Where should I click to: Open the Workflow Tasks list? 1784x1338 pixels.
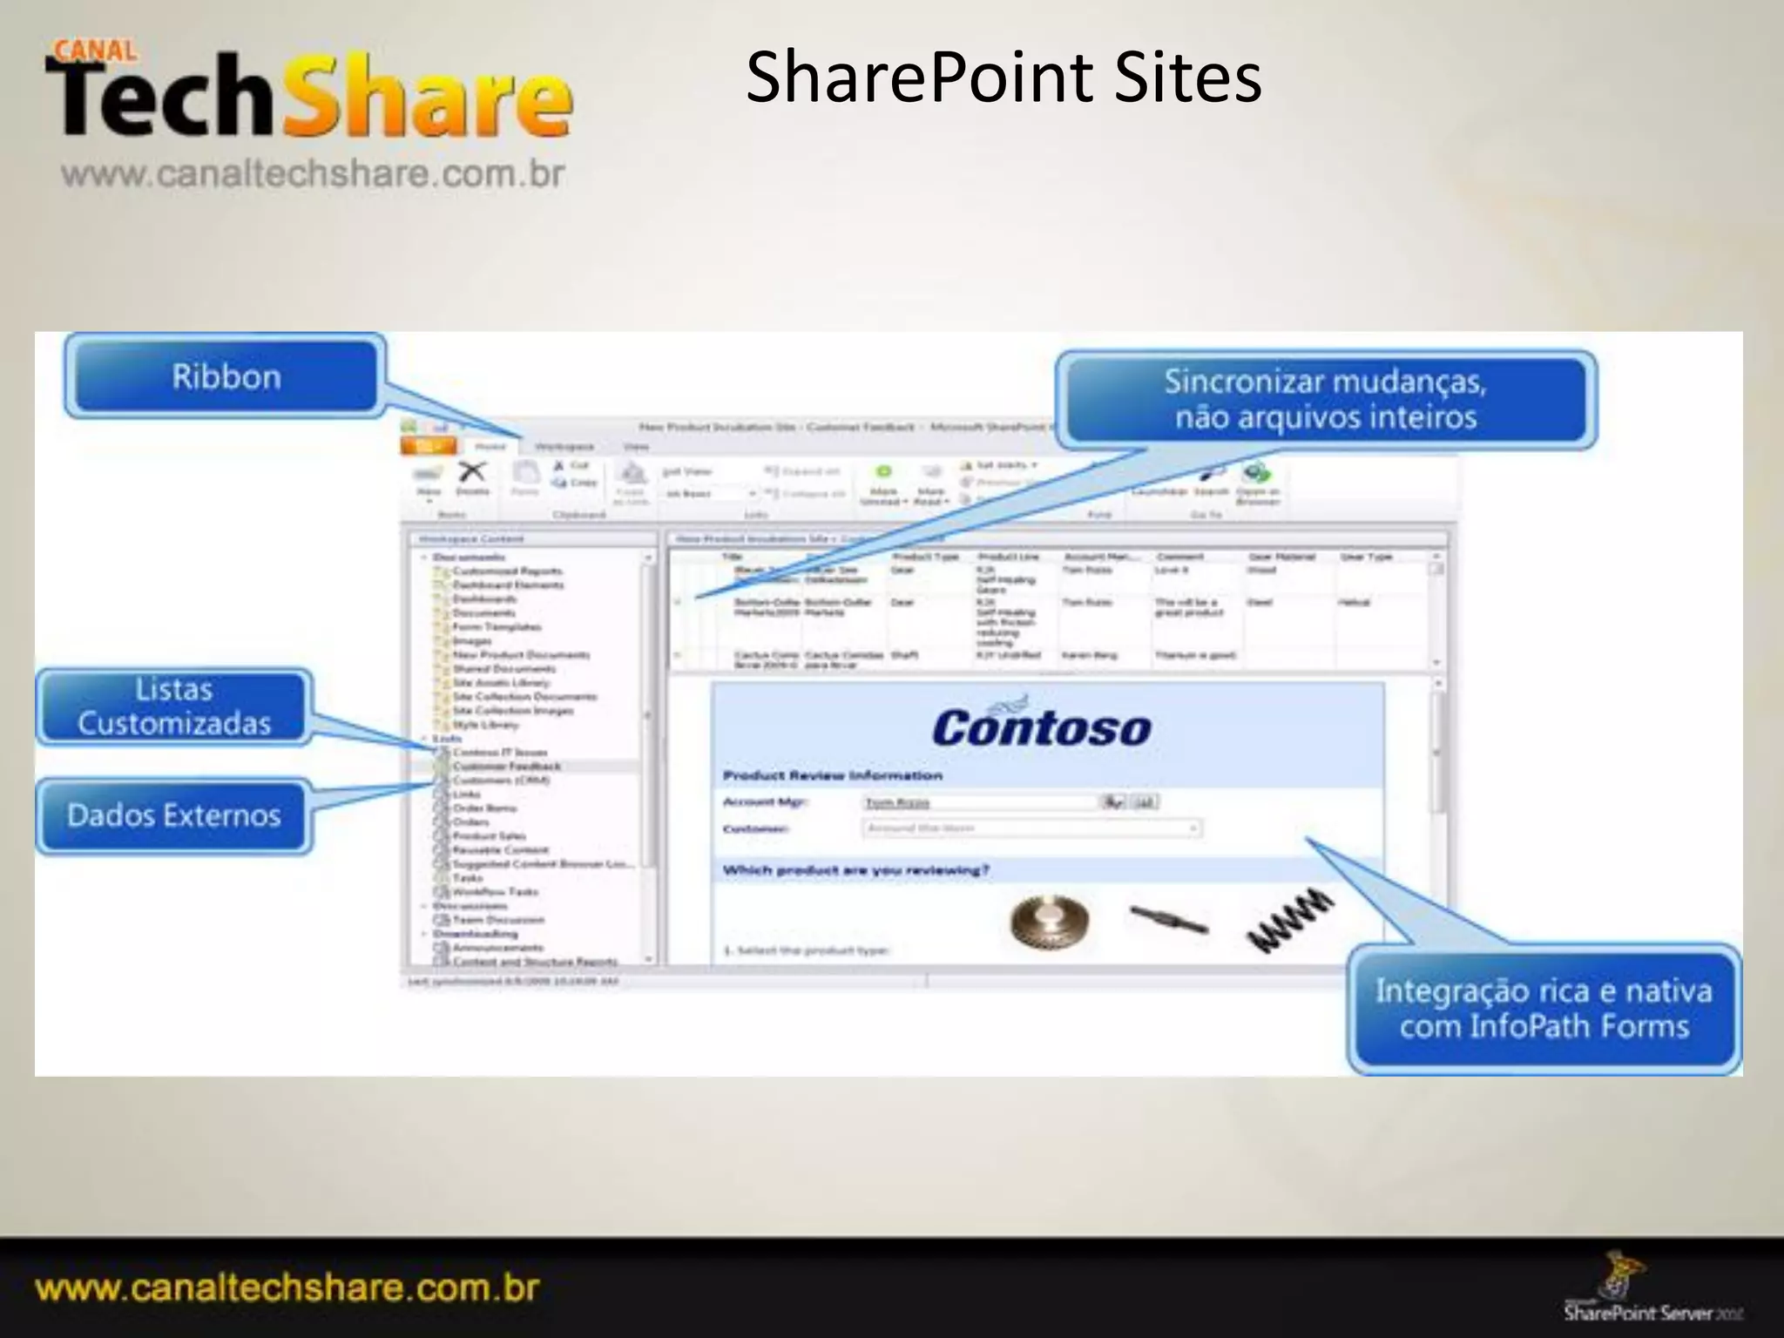click(496, 892)
